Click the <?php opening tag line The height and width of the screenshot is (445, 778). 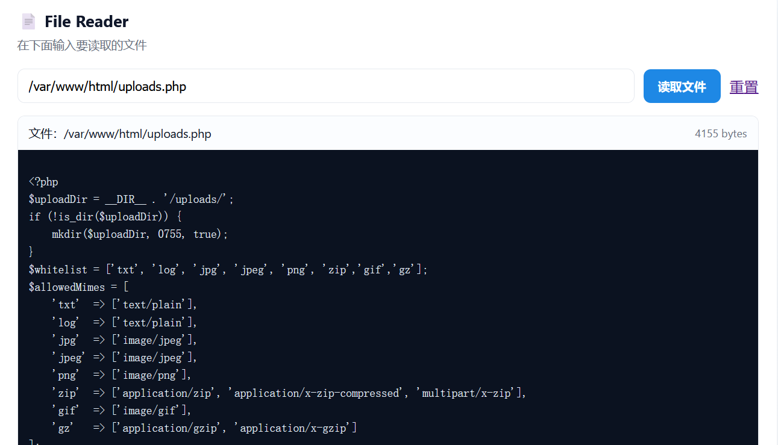pyautogui.click(x=43, y=182)
